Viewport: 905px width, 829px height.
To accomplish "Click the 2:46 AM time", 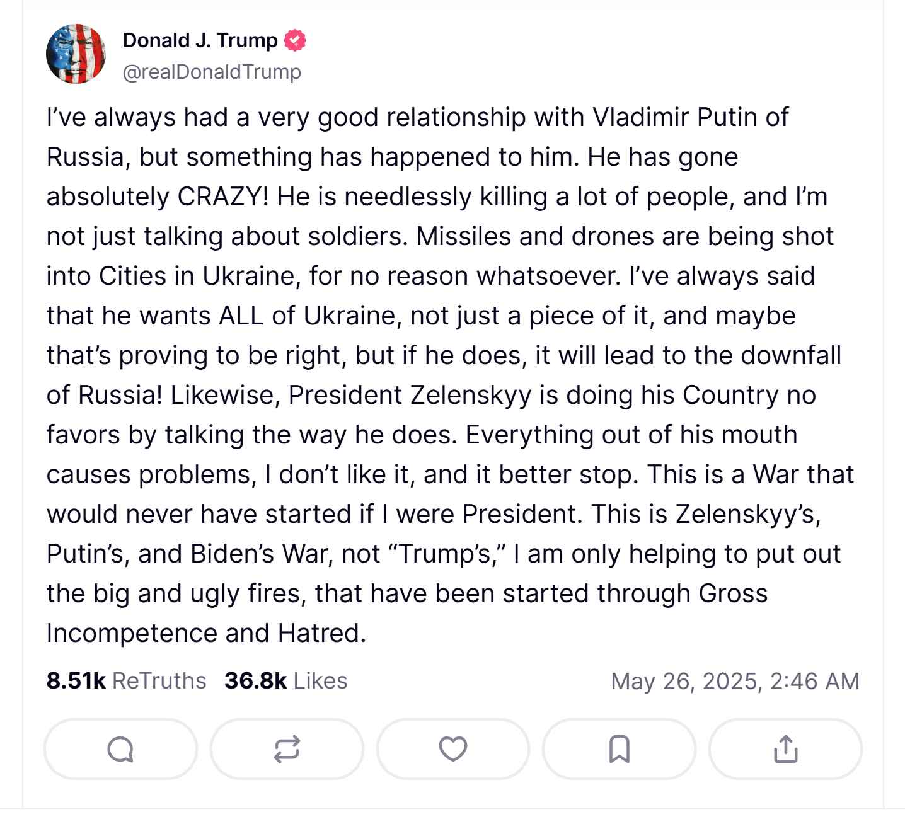I will [815, 681].
